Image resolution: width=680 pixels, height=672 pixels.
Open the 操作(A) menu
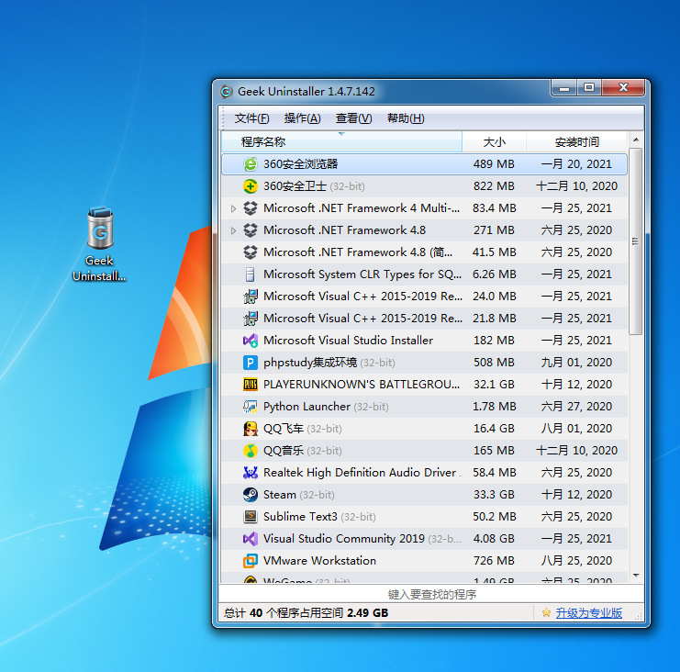302,118
